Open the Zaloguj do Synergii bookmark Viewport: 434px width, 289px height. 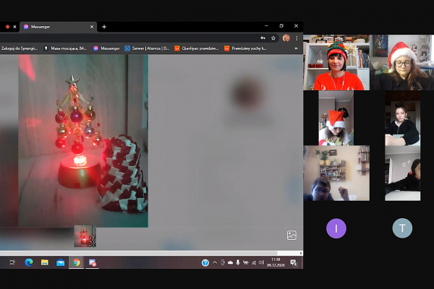click(x=20, y=48)
